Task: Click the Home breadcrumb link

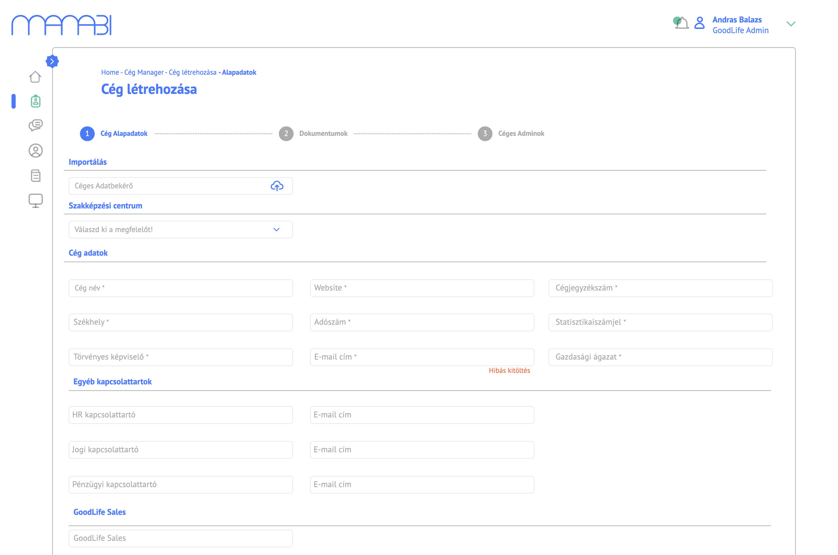Action: [x=110, y=72]
